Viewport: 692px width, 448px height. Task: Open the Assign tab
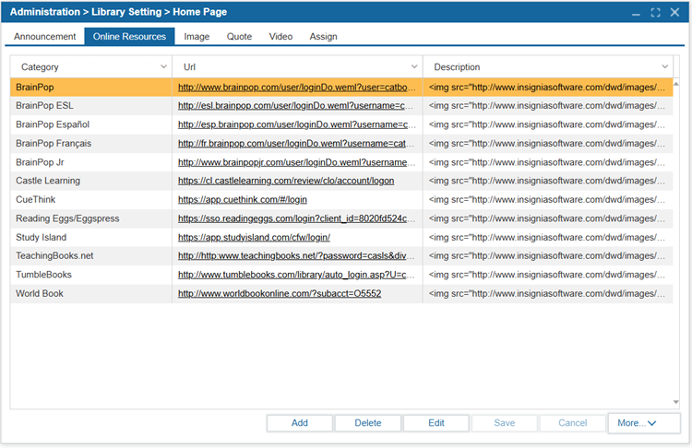tap(323, 37)
